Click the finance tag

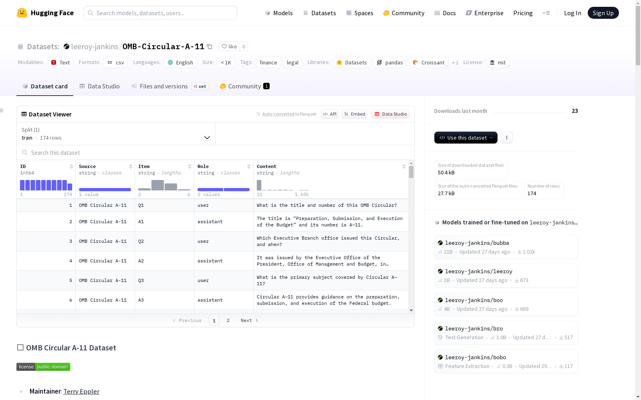[x=268, y=62]
